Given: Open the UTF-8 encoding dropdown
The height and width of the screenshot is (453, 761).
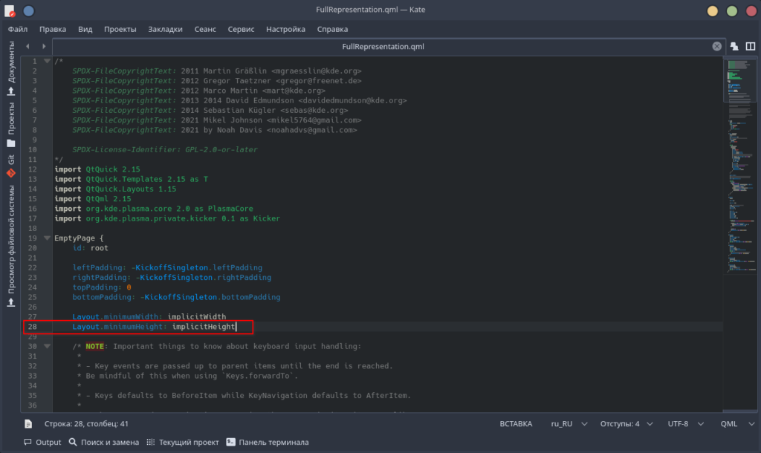Looking at the screenshot, I should pos(685,423).
